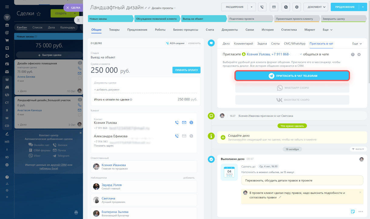Click the pencil icon to rename deal
This screenshot has width=370, height=219.
tap(146, 8)
